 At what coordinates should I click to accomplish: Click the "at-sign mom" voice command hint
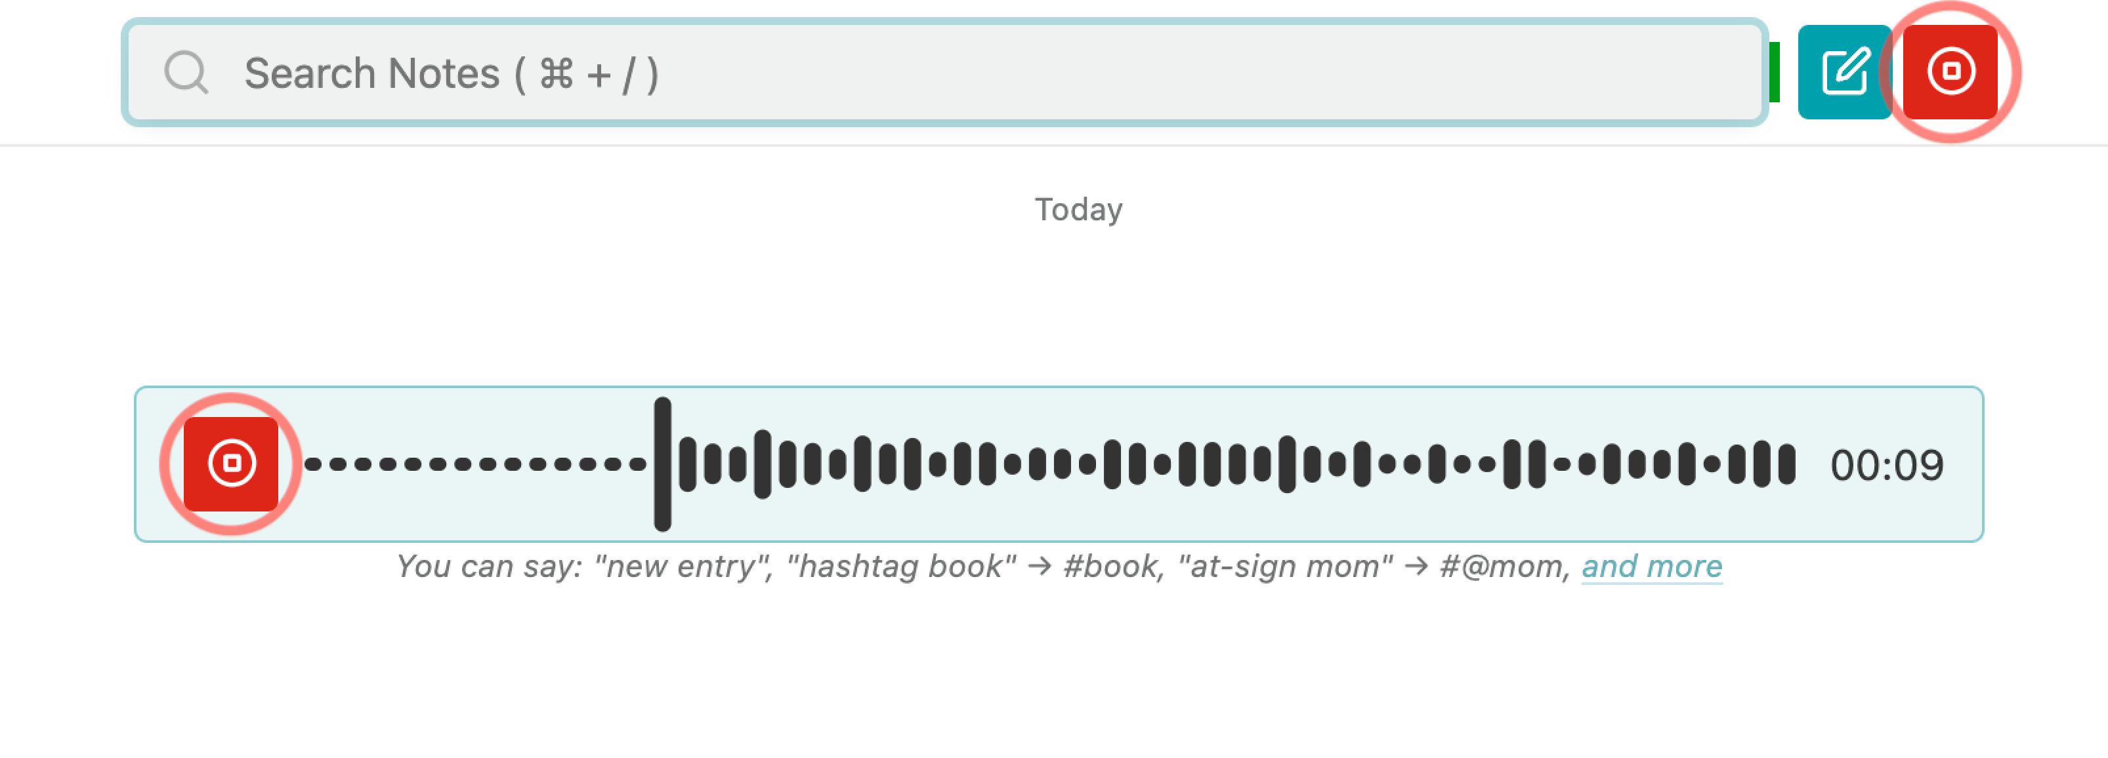point(1284,566)
